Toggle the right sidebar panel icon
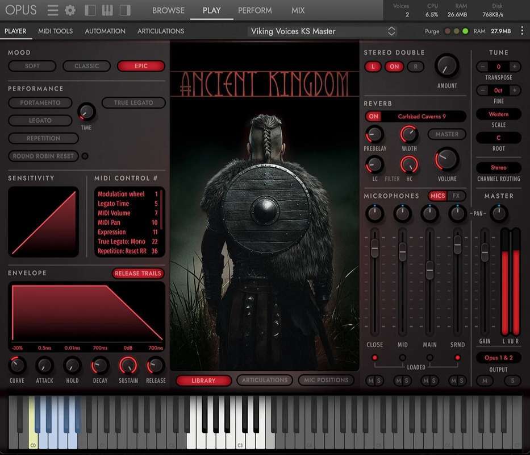Image resolution: width=530 pixels, height=455 pixels. coord(125,10)
